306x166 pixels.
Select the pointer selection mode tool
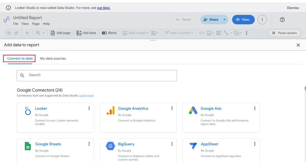coord(28,33)
